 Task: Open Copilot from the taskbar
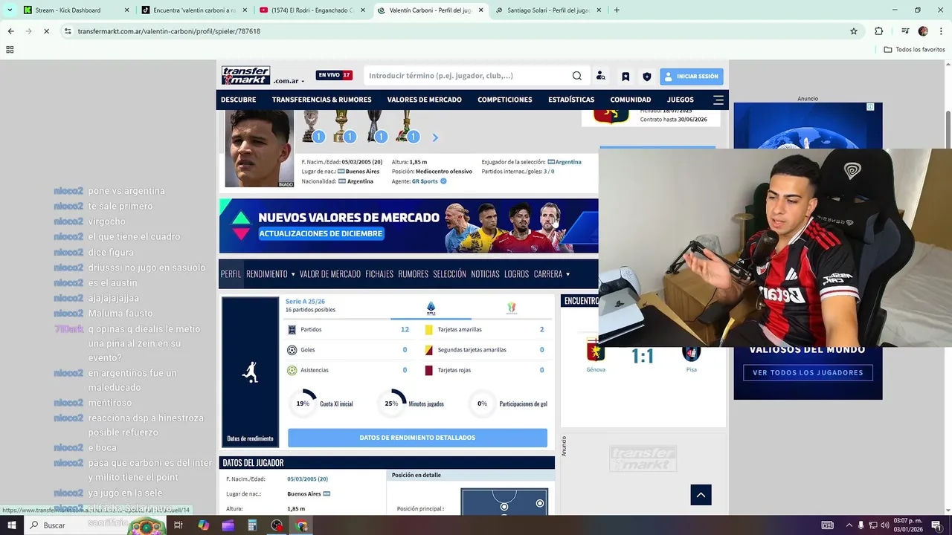coord(203,525)
